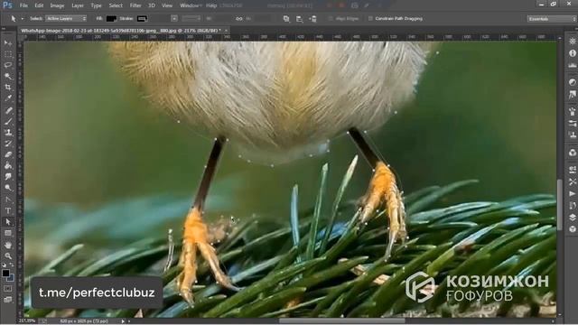Toggle Quick Mask mode
This screenshot has width=578, height=325.
point(8,289)
